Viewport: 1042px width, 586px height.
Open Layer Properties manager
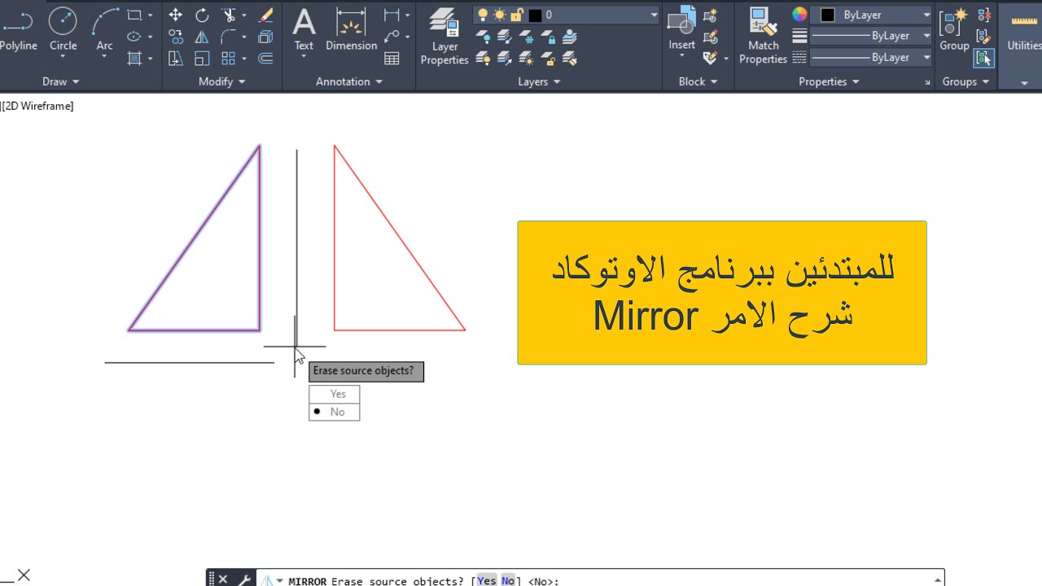click(x=444, y=36)
